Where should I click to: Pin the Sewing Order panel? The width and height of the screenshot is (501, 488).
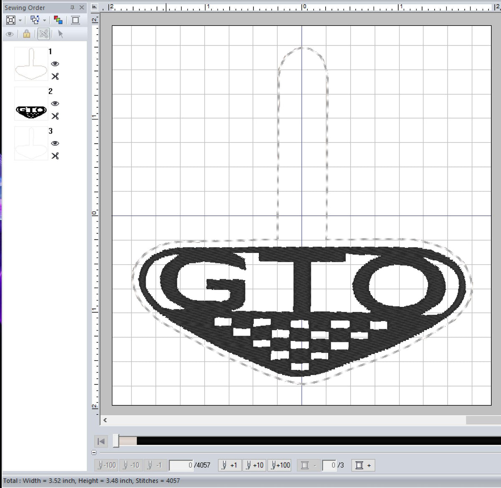point(72,8)
